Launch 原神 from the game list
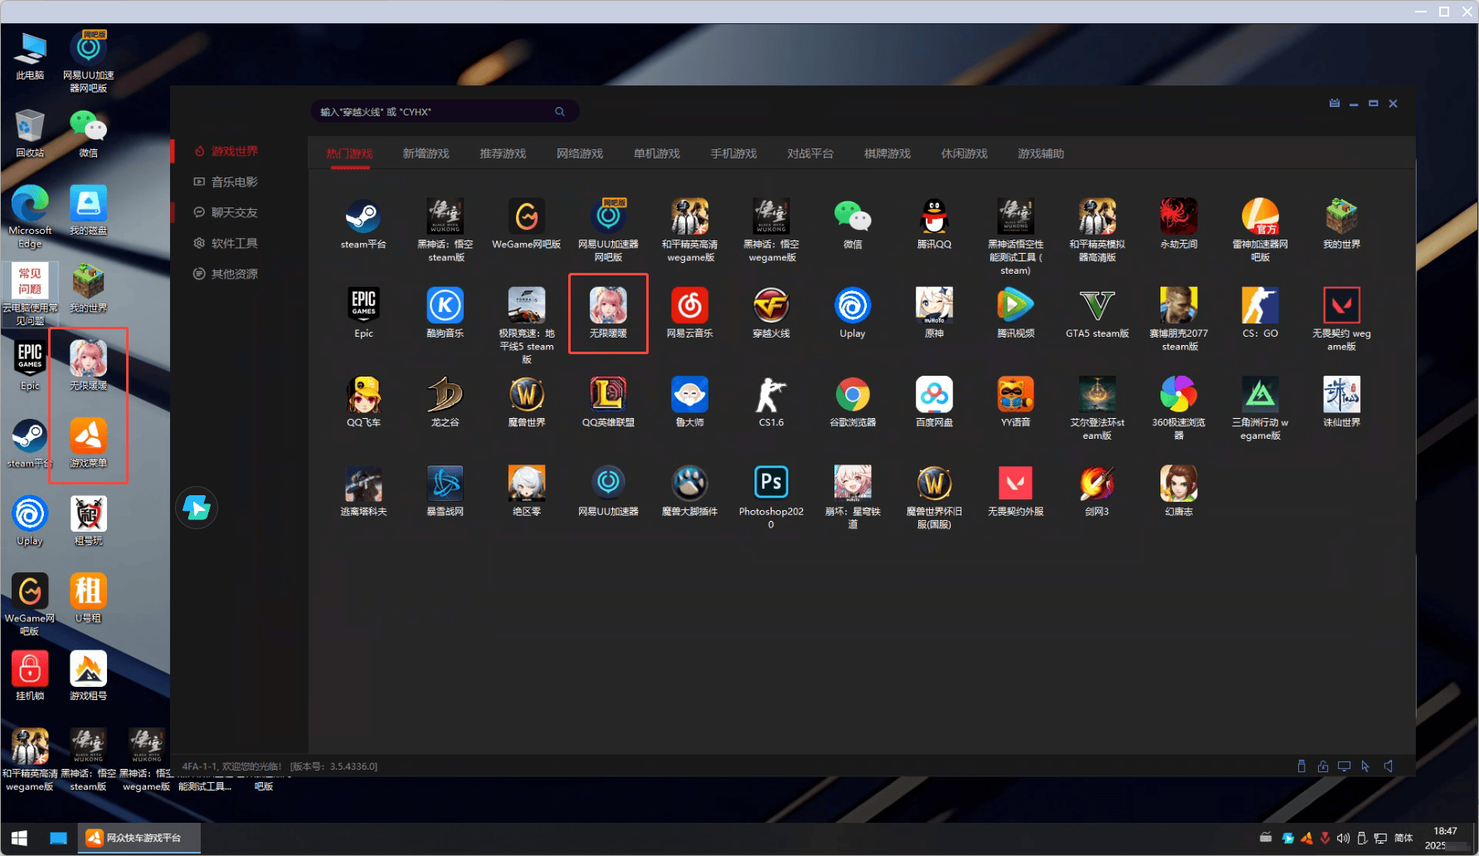This screenshot has width=1479, height=856. pyautogui.click(x=933, y=306)
